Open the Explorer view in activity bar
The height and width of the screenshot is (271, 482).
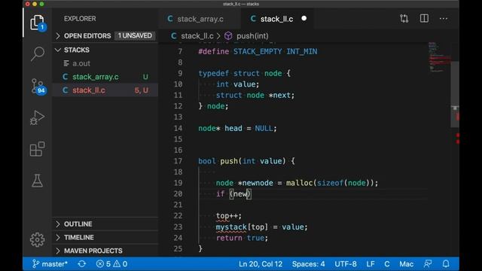37,23
